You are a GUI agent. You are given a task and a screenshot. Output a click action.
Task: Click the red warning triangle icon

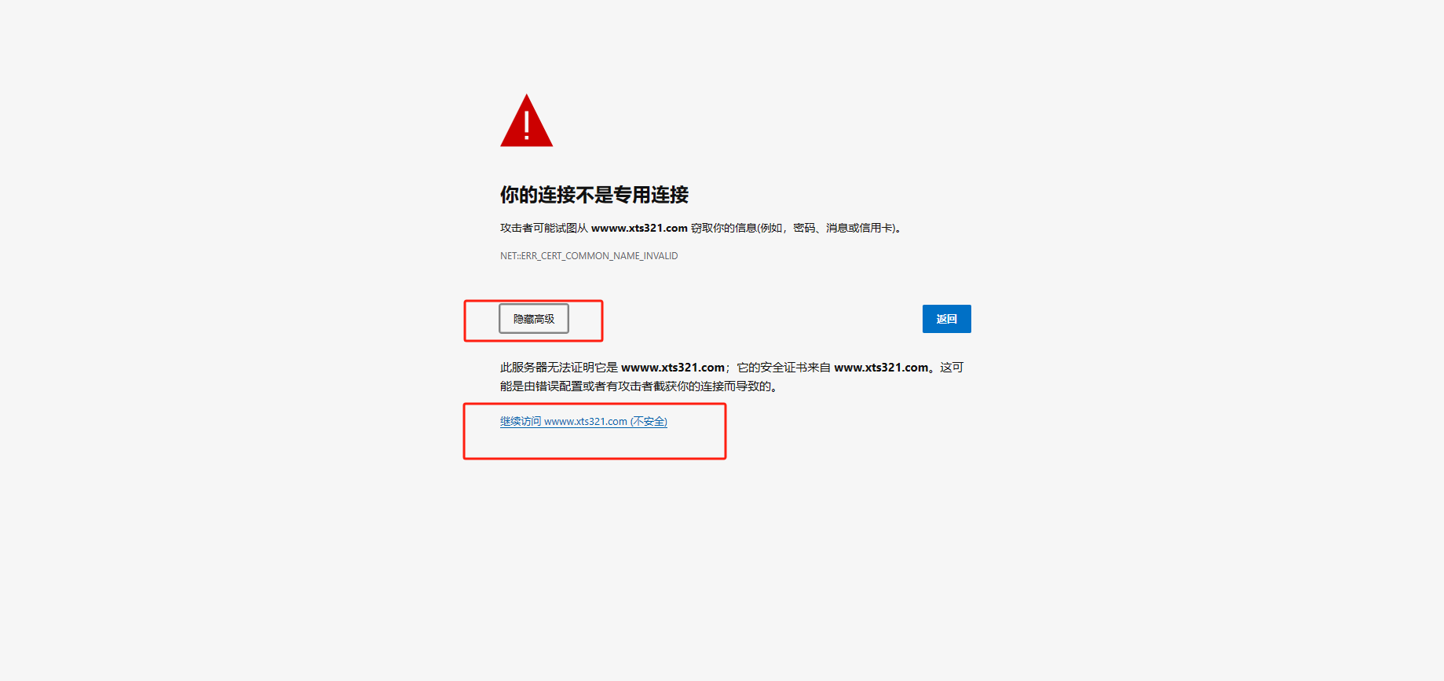[x=526, y=122]
